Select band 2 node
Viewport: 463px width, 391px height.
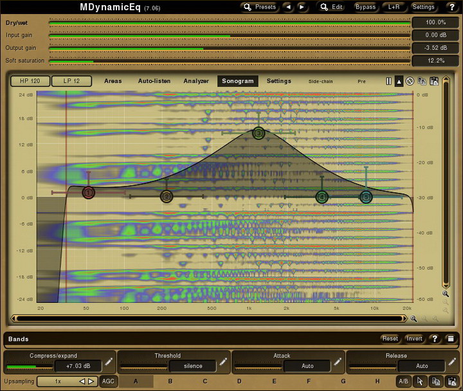(167, 196)
